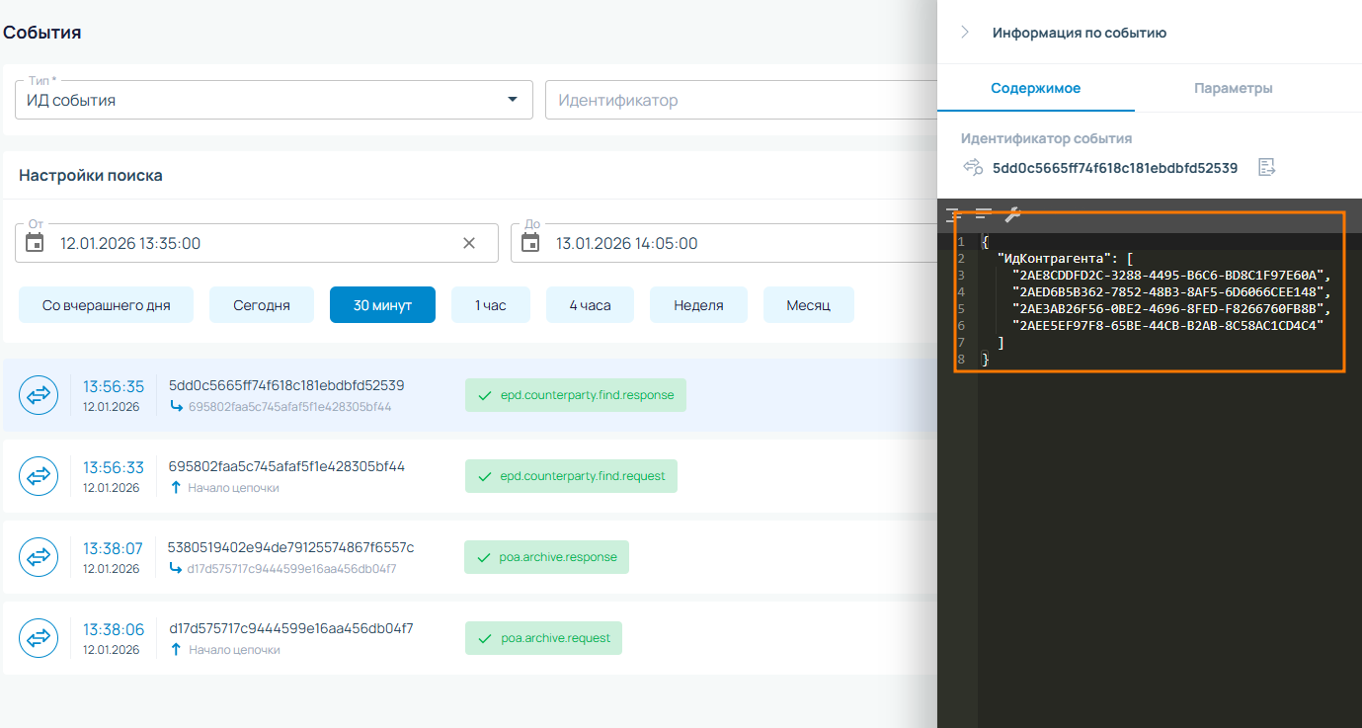Select the Со вчерашнего дня range
The height and width of the screenshot is (728, 1362).
click(107, 305)
